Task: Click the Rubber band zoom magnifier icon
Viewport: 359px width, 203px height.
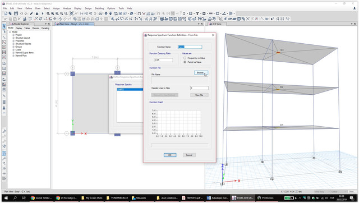Action: coord(48,13)
